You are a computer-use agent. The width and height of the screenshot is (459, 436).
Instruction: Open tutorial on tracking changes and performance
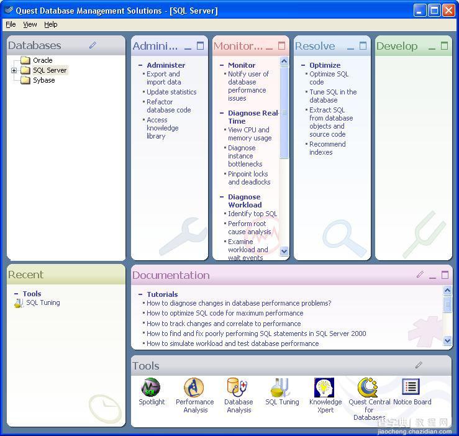pos(224,324)
